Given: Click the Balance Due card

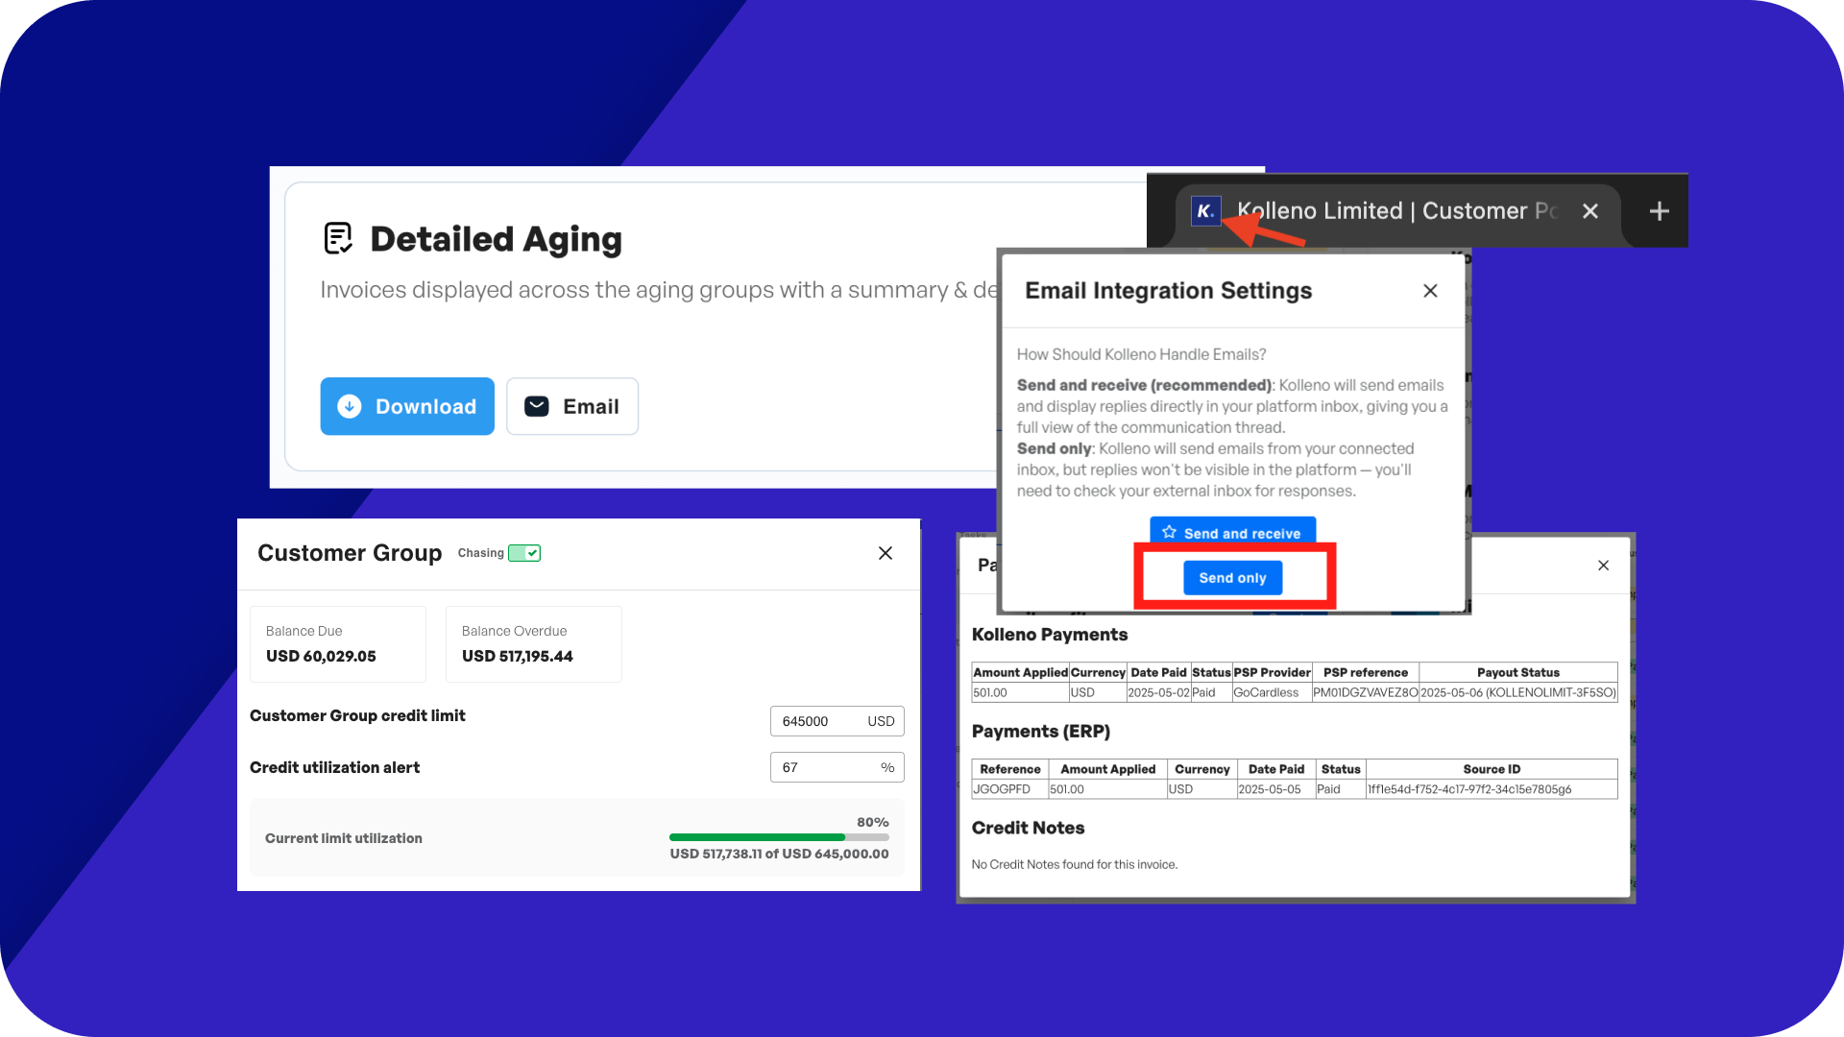Looking at the screenshot, I should [337, 643].
